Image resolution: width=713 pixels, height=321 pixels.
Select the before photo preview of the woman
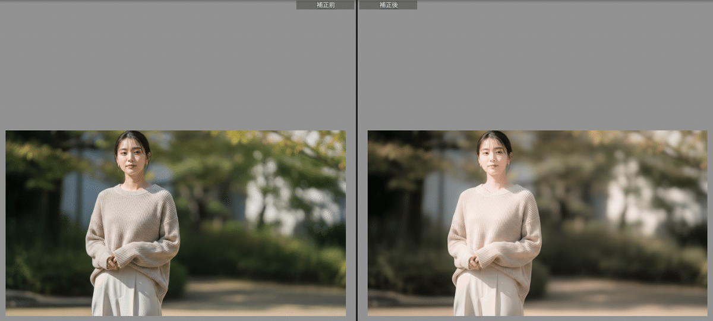click(175, 223)
